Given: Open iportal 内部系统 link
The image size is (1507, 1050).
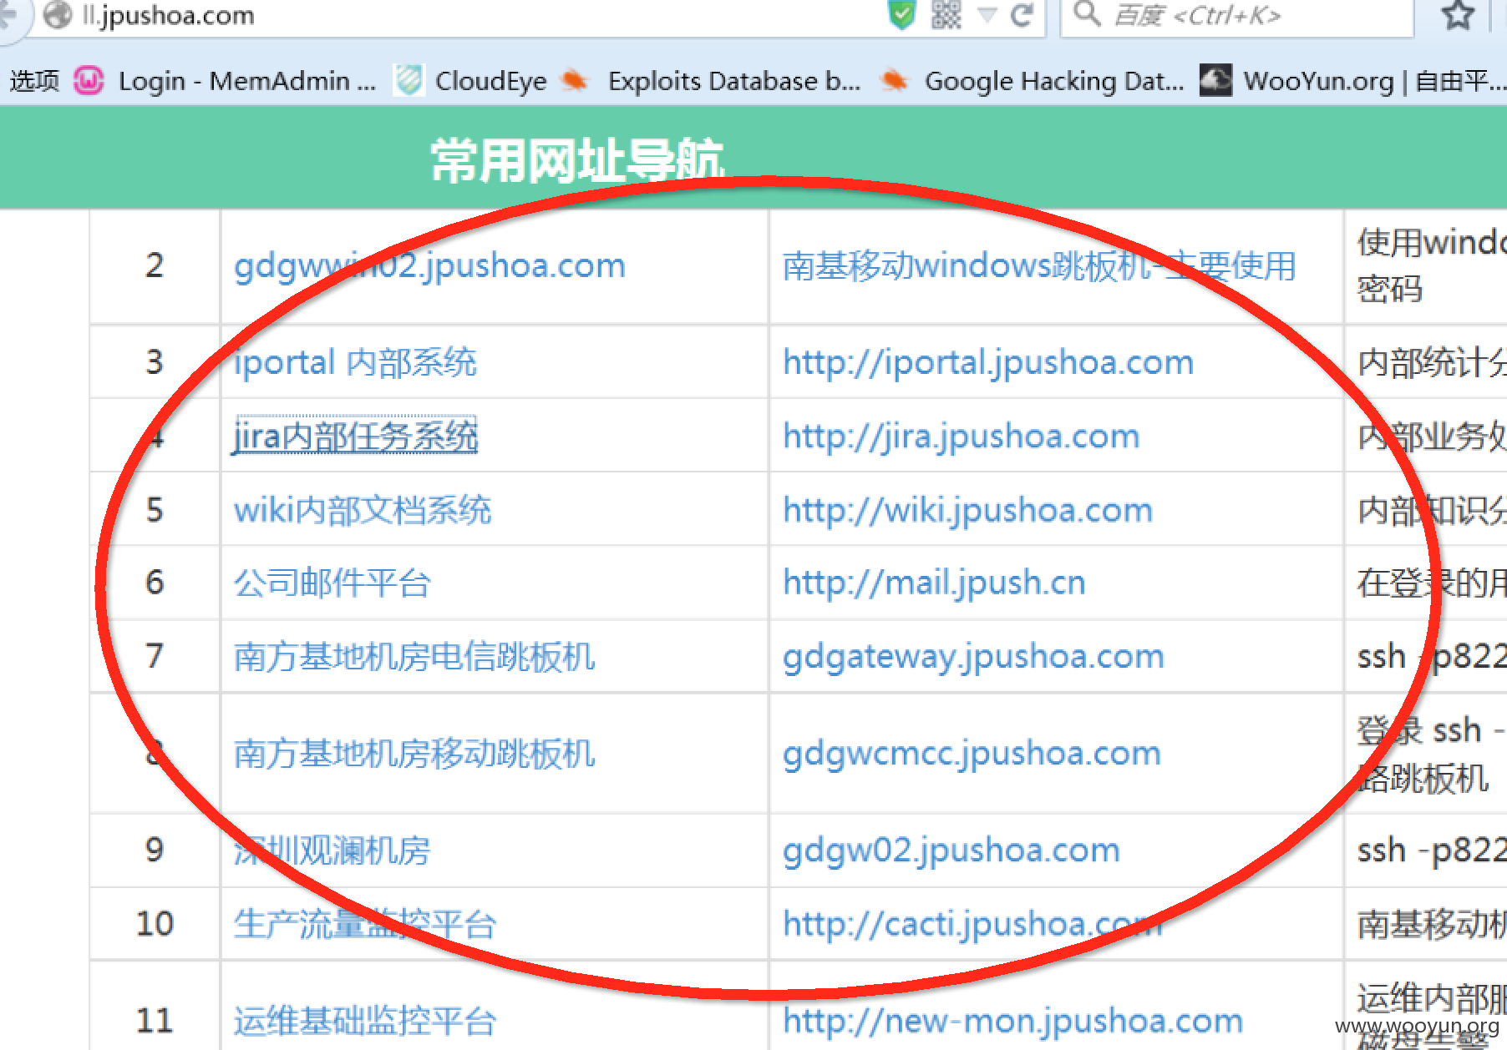Looking at the screenshot, I should tap(355, 362).
